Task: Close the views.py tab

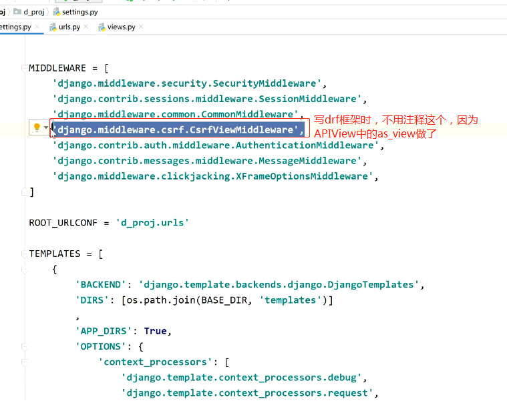Action: coord(141,27)
